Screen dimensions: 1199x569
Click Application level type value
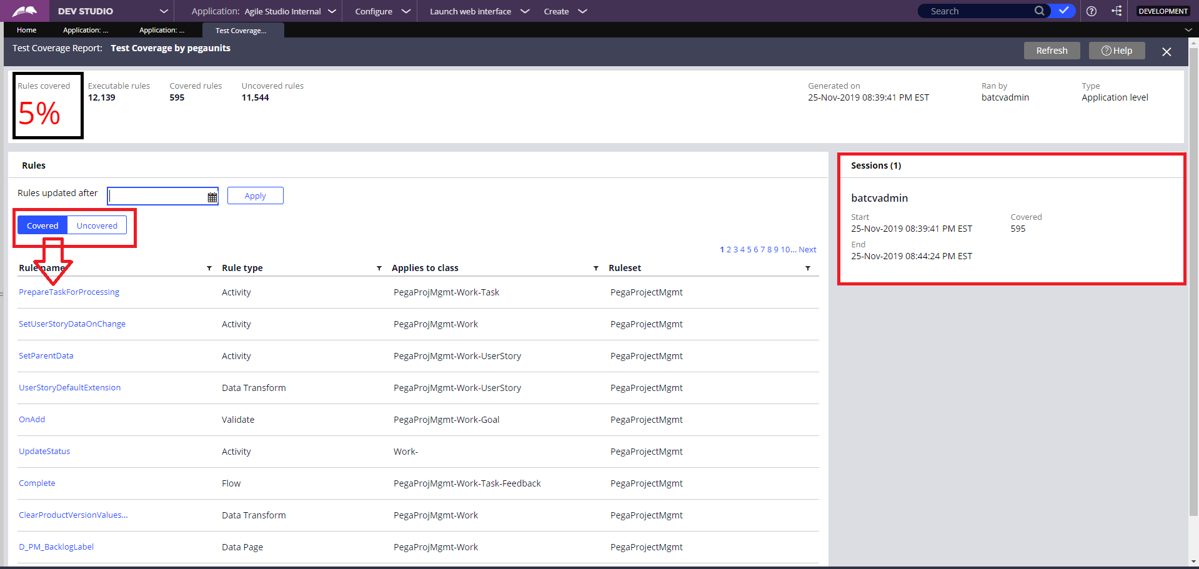click(x=1115, y=97)
